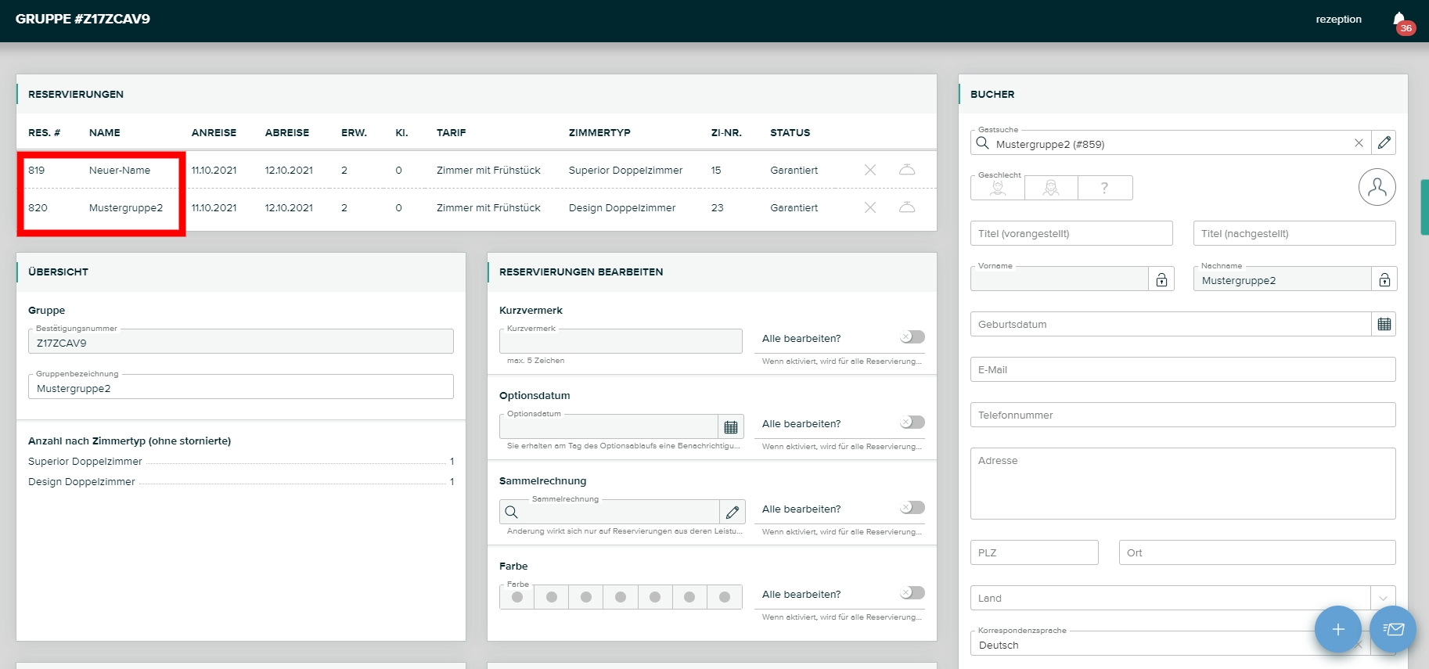Select the unknown gender question mark option

coord(1104,188)
